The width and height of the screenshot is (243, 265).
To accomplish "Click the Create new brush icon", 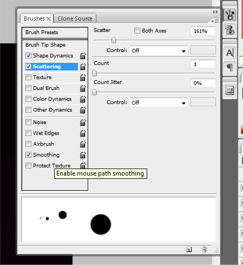I will point(189,249).
